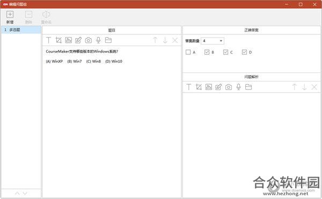This screenshot has width=322, height=199.
Task: Move analysis item down arrow
Action: 304,87
